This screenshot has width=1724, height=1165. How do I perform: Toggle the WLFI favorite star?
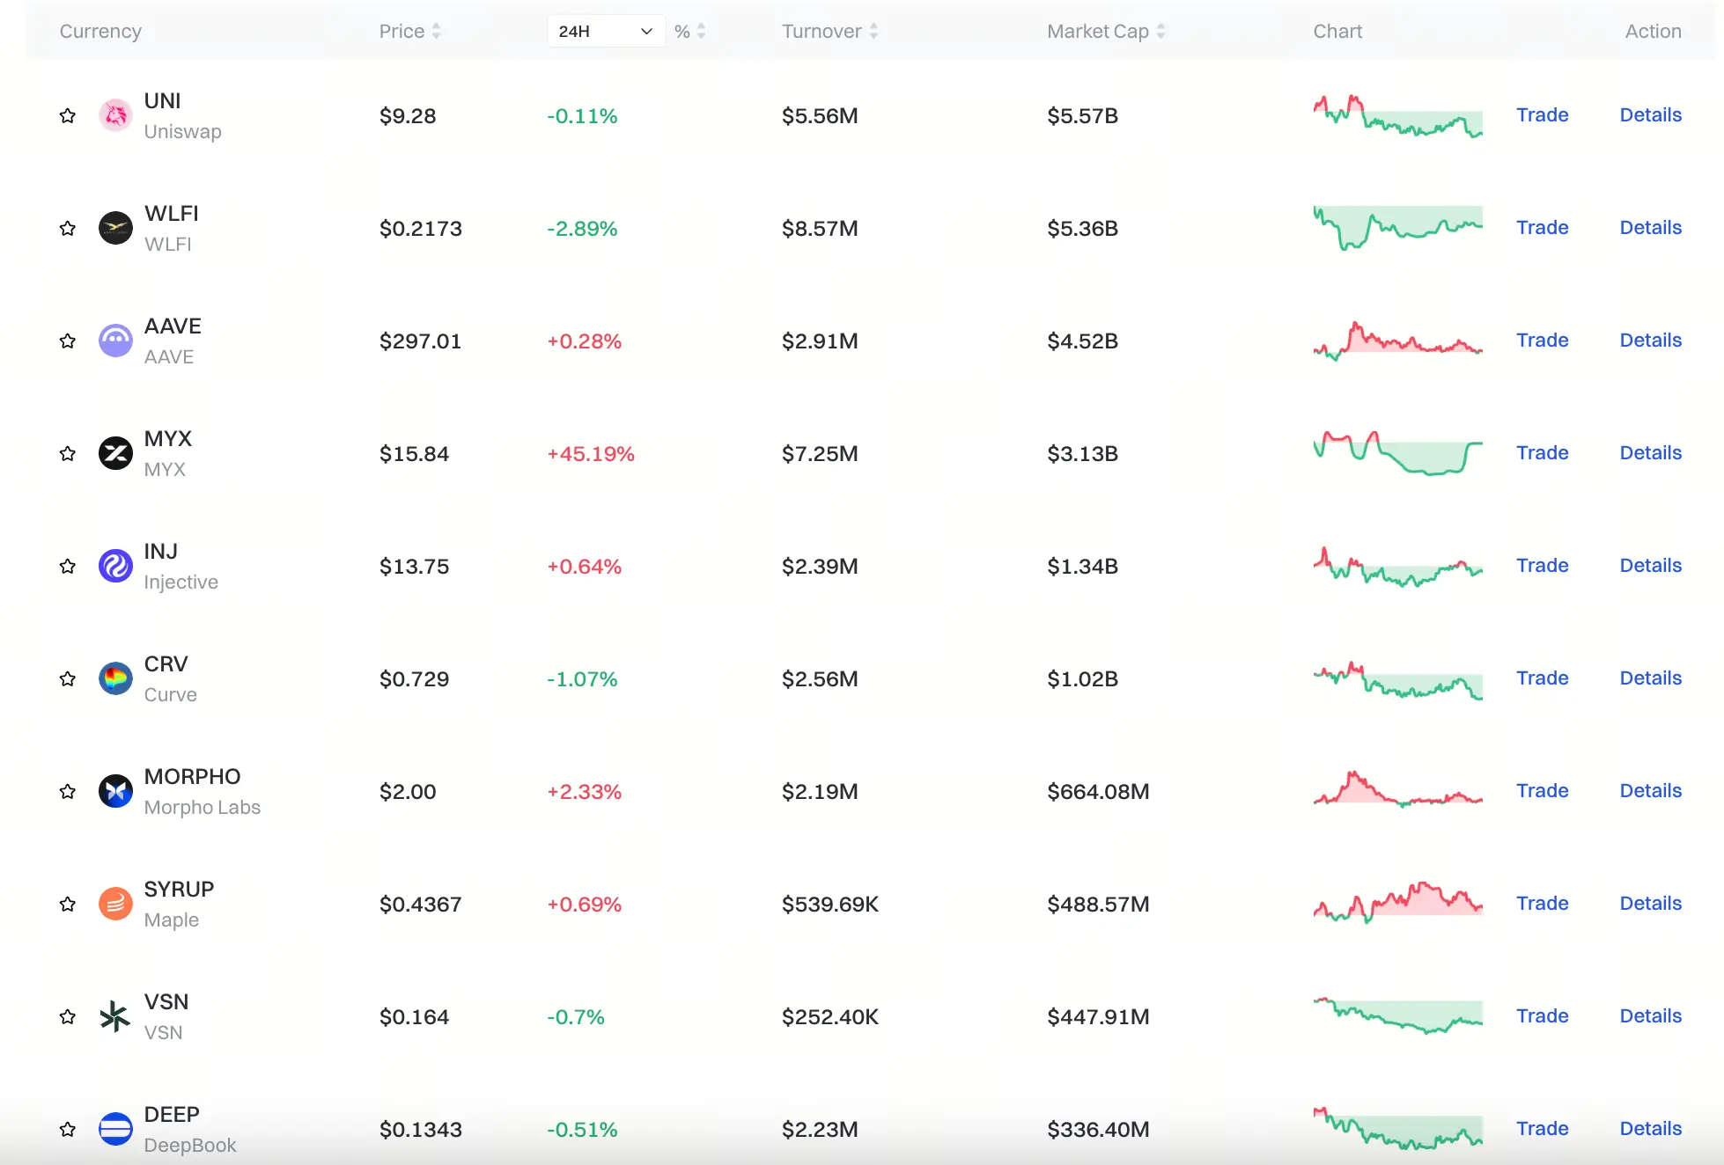click(68, 229)
